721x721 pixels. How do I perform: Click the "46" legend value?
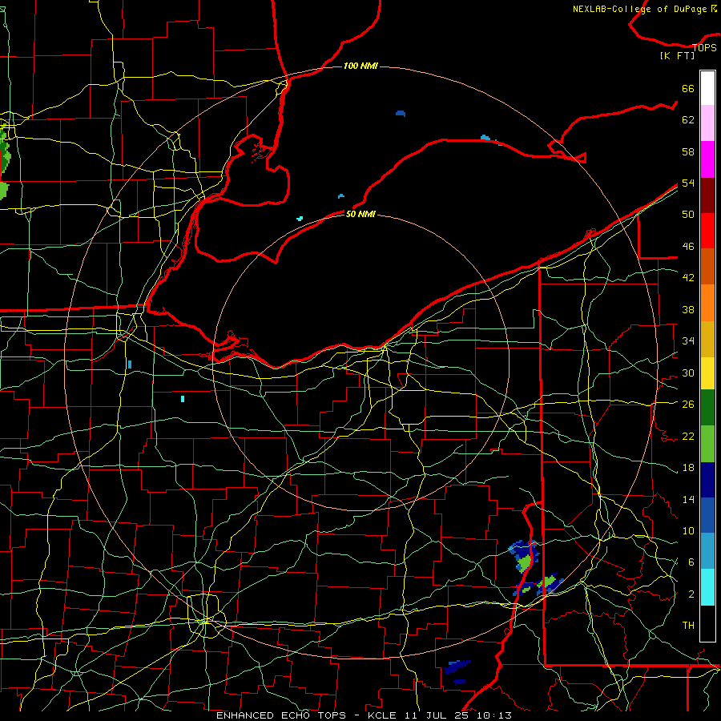point(688,246)
